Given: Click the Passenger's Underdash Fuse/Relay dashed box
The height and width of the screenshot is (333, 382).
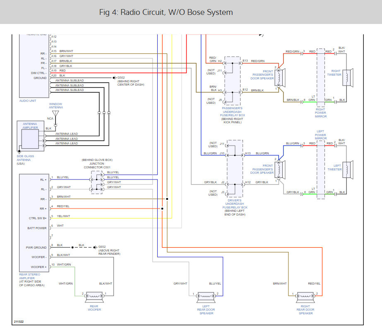Looking at the screenshot, I should pos(233,81).
